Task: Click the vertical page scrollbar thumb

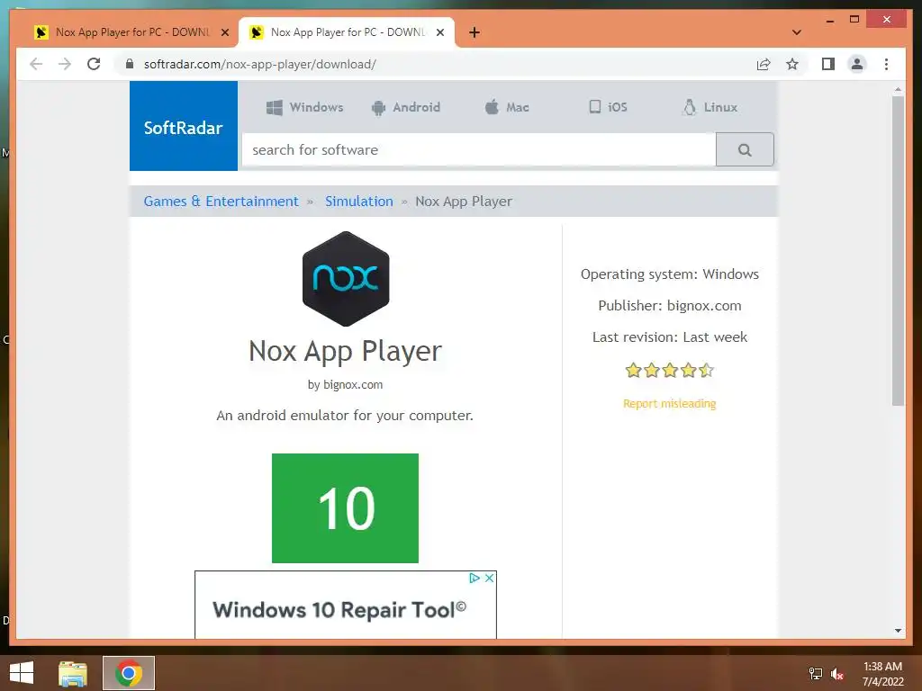Action: click(x=898, y=251)
